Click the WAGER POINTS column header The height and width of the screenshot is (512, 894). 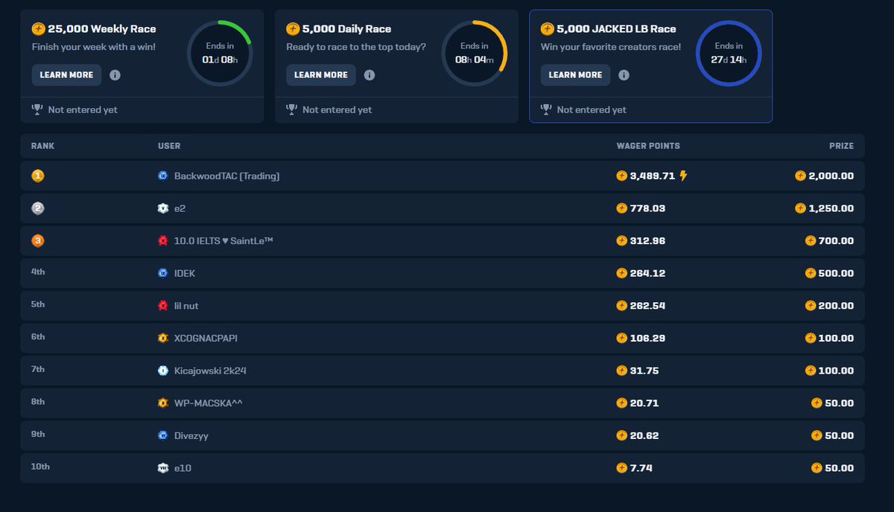coord(648,146)
